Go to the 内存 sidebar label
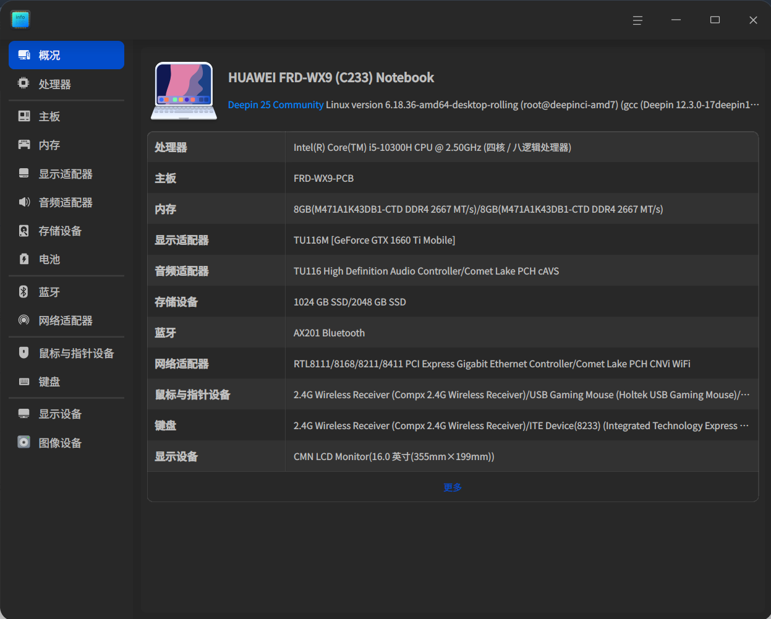Screen dimensions: 771x619 (x=49, y=145)
